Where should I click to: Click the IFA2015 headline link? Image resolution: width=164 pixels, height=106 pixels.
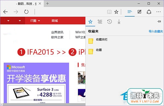40,52
